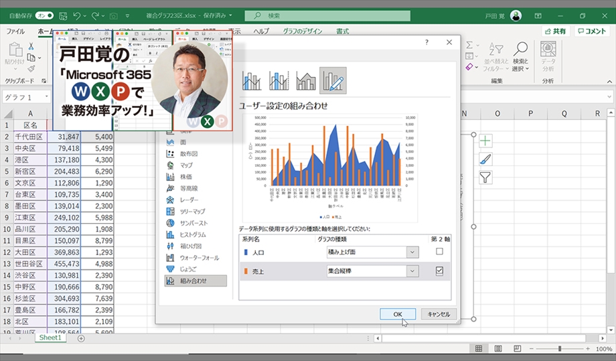Select 散布図 chart category
Viewport: 616px width, 361px height.
click(x=189, y=153)
